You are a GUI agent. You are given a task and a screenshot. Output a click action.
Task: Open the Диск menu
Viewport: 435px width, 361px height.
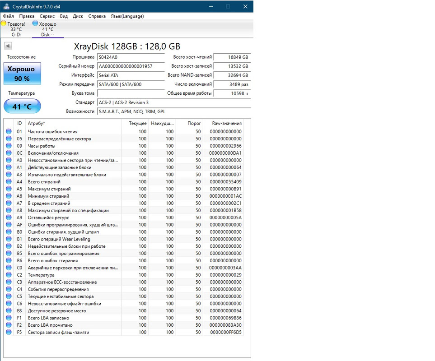tap(78, 16)
